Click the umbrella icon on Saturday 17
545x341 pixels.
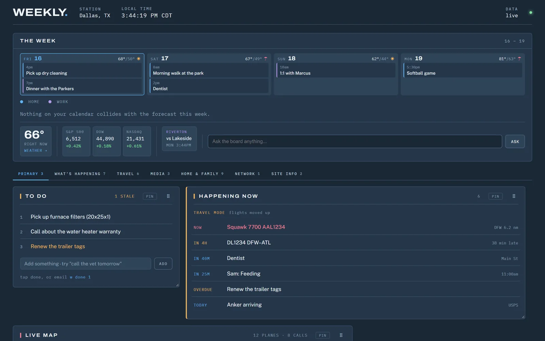pyautogui.click(x=266, y=59)
